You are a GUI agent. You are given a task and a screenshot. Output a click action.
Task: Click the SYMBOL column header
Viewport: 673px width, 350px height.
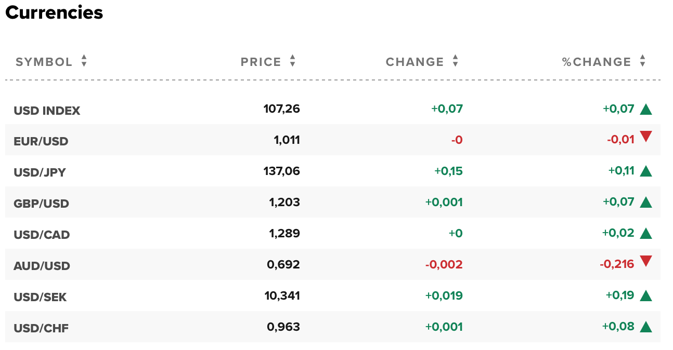point(44,62)
